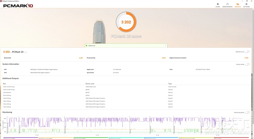The height and width of the screenshot is (139, 254).
Task: Select the Spreadsheets test row
Action: tap(7, 92)
